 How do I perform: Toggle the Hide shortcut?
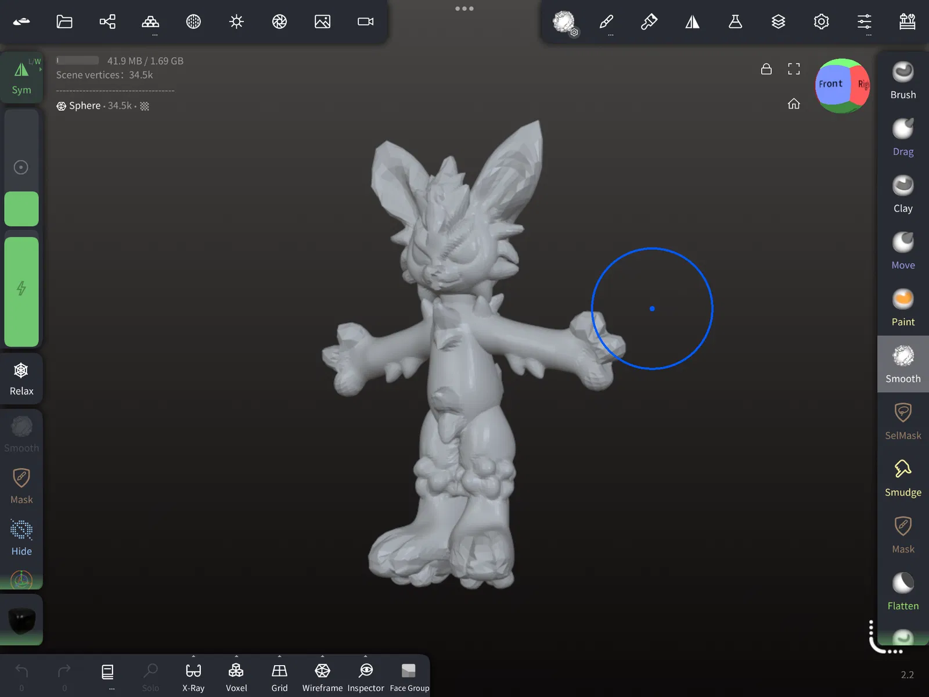[21, 538]
